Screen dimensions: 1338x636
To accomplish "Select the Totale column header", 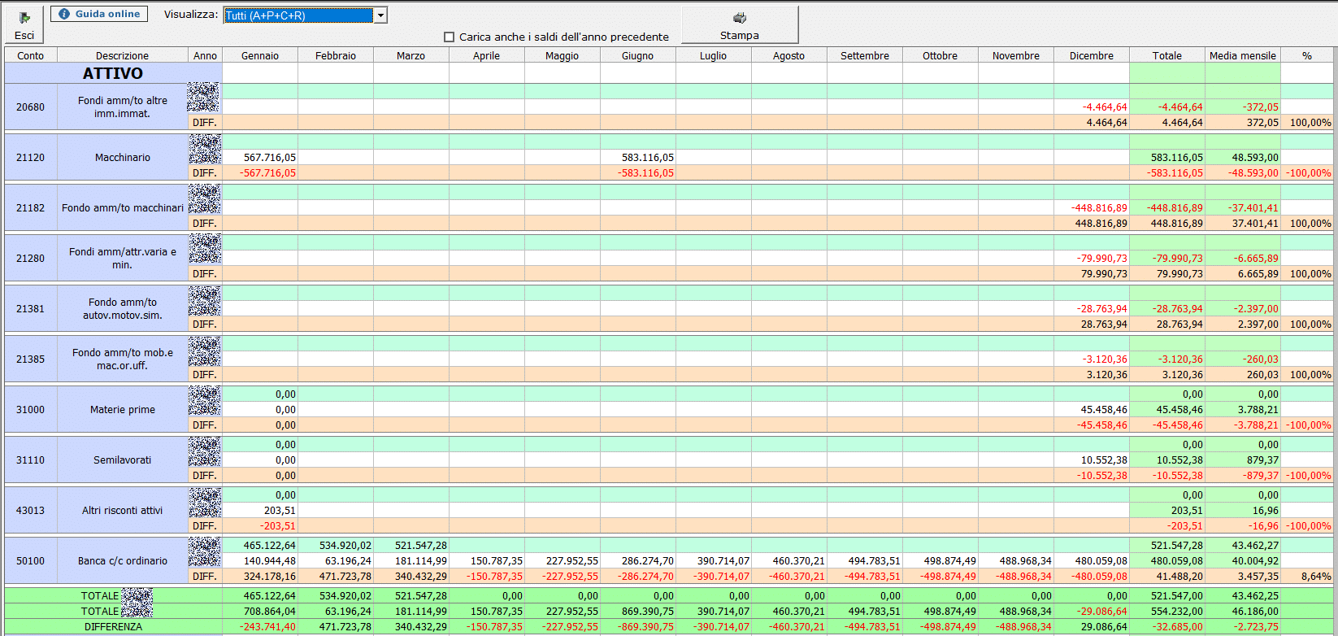I will tap(1166, 55).
